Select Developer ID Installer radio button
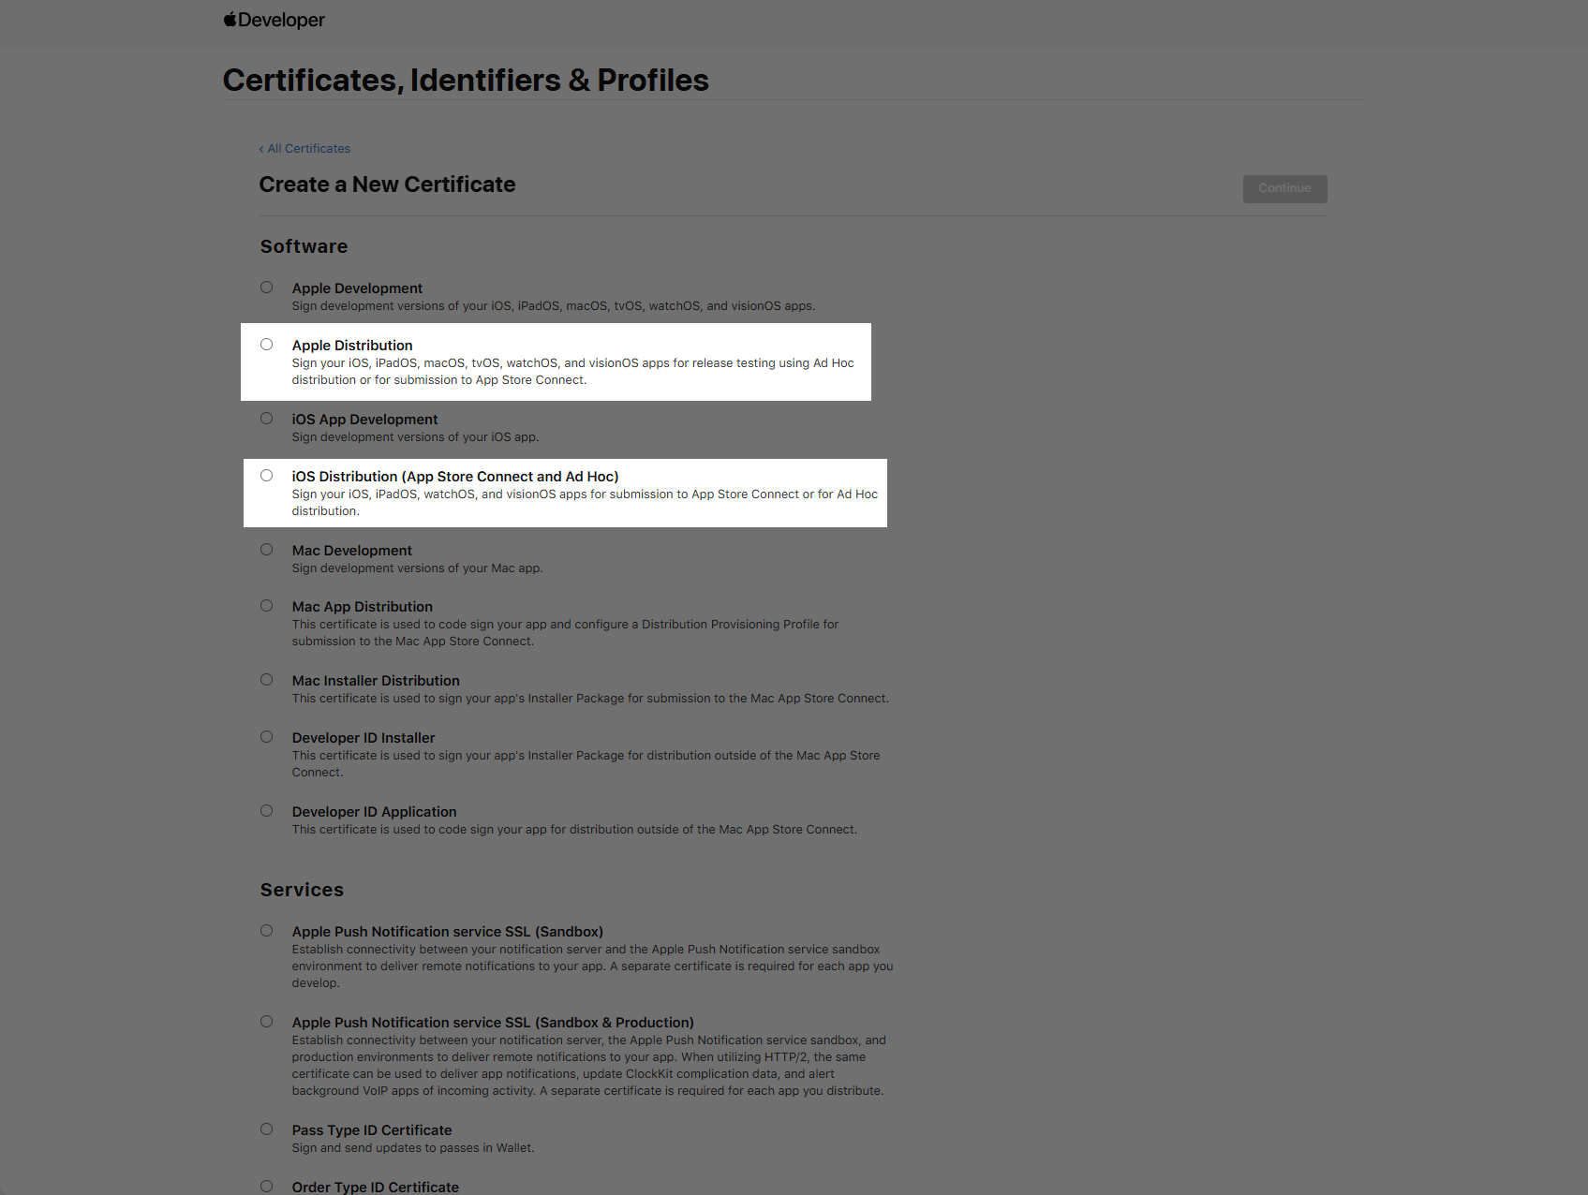This screenshot has height=1195, width=1588. click(267, 737)
